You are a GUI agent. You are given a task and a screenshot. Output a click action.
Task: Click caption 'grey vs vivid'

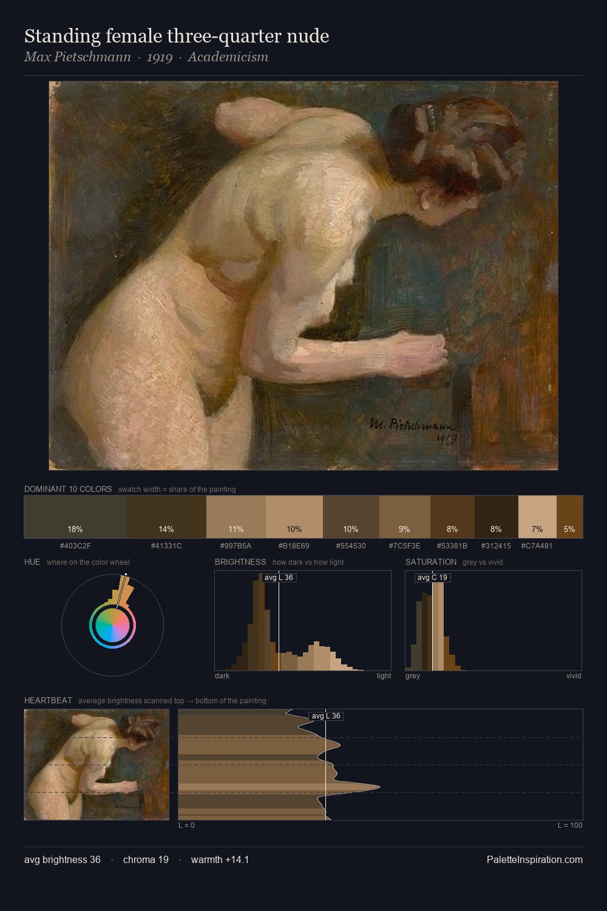click(x=483, y=562)
